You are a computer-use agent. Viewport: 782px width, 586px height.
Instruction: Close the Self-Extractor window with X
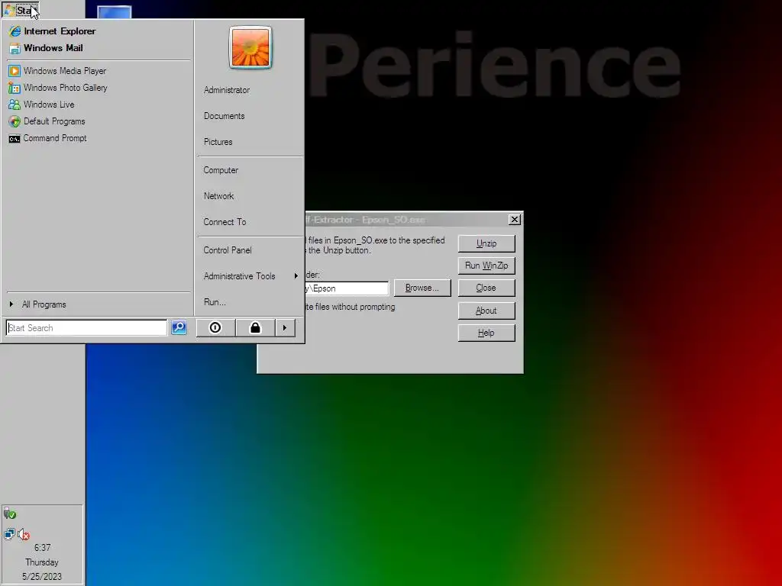[x=515, y=219]
